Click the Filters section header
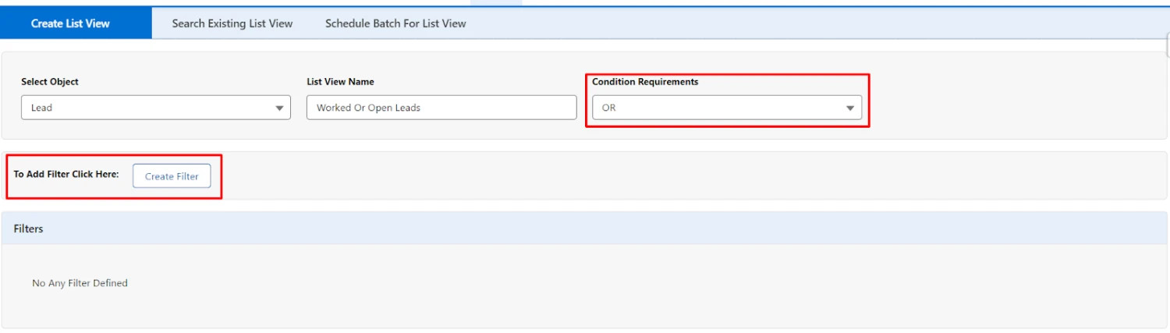Screen dimensions: 1170x333 (28, 228)
